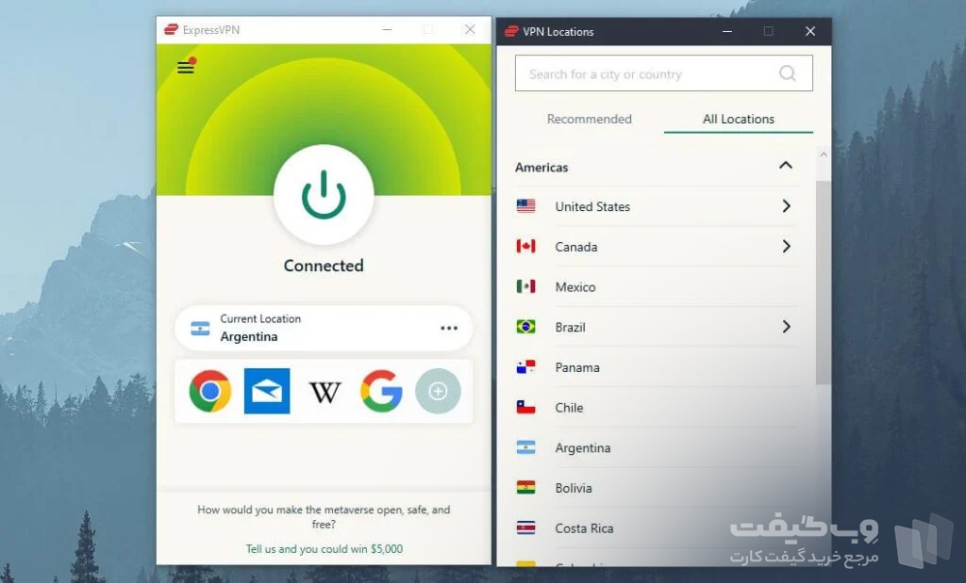Click the Bolivia flag icon
Screen dimensions: 966x583
525,488
